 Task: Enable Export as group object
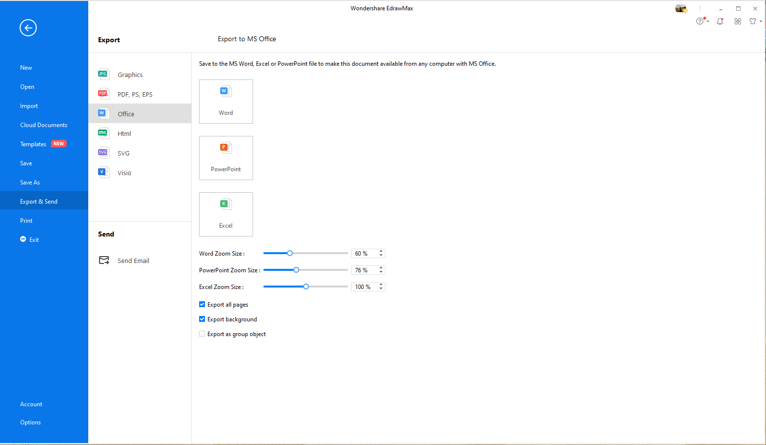(202, 334)
